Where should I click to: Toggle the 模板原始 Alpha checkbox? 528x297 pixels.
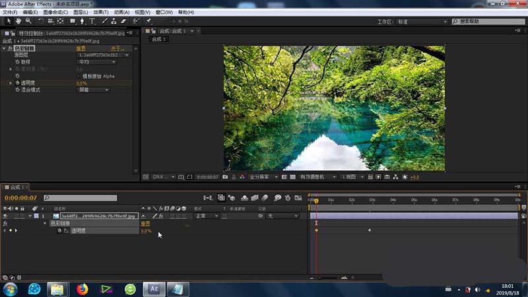coord(79,76)
